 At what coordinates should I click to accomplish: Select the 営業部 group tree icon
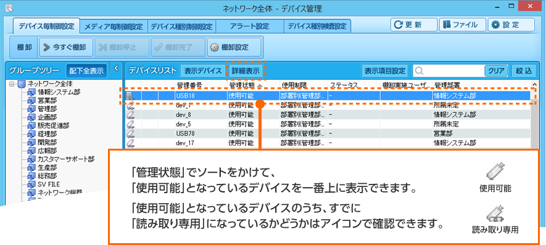point(31,101)
